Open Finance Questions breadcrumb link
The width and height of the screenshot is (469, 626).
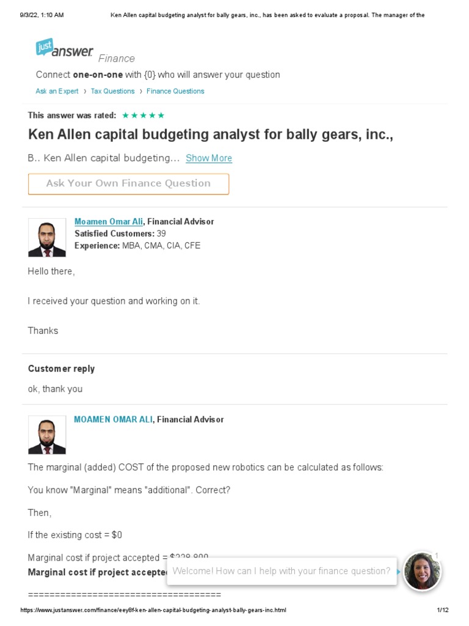tap(175, 91)
